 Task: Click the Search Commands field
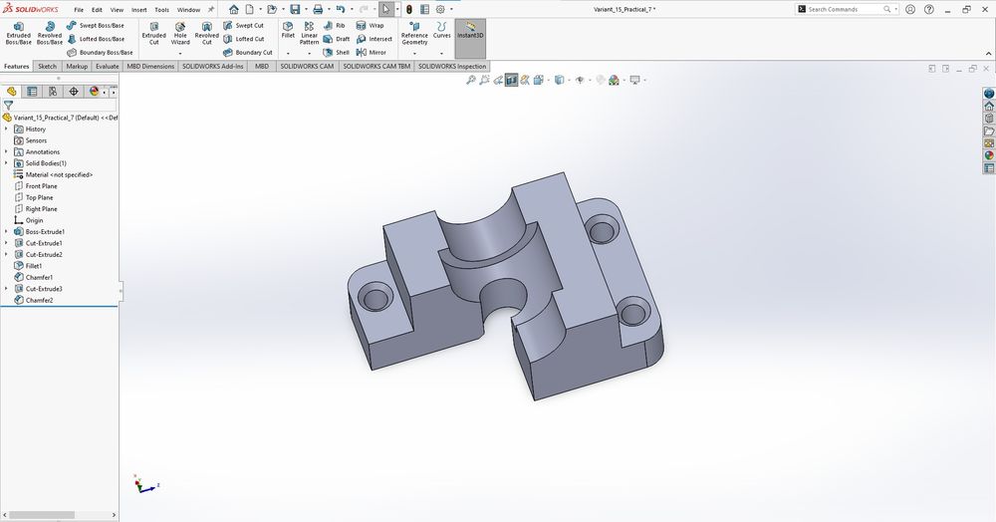pyautogui.click(x=846, y=10)
